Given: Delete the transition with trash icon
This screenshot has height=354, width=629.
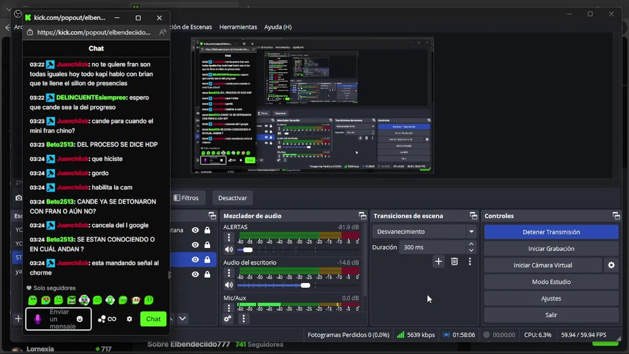Looking at the screenshot, I should click(454, 262).
